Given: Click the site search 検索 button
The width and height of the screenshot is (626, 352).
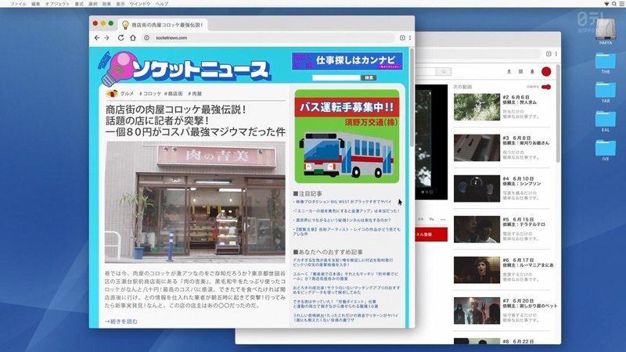Looking at the screenshot, I should click(369, 77).
